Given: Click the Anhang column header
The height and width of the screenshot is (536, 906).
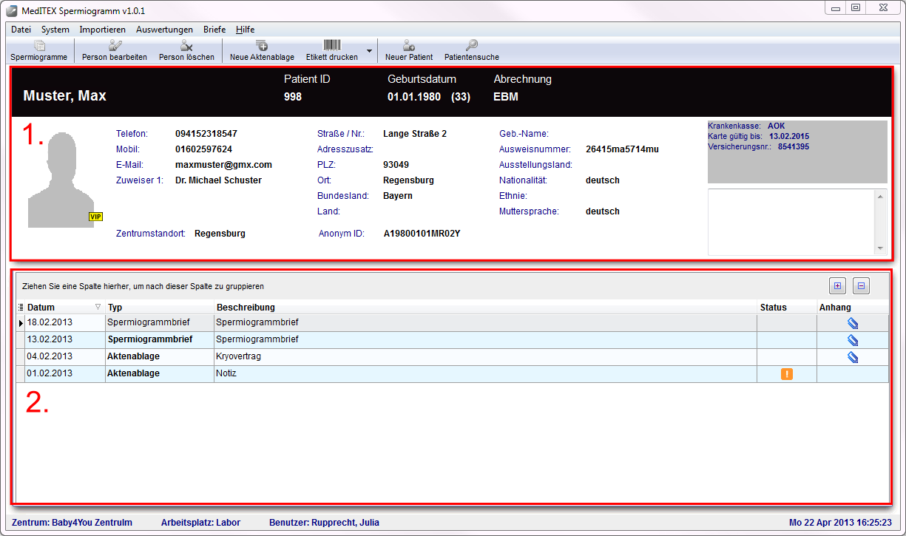Looking at the screenshot, I should 853,308.
